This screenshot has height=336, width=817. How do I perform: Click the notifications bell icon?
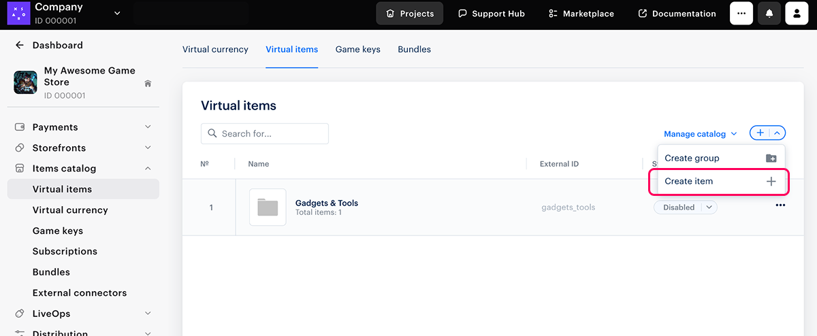pos(769,14)
